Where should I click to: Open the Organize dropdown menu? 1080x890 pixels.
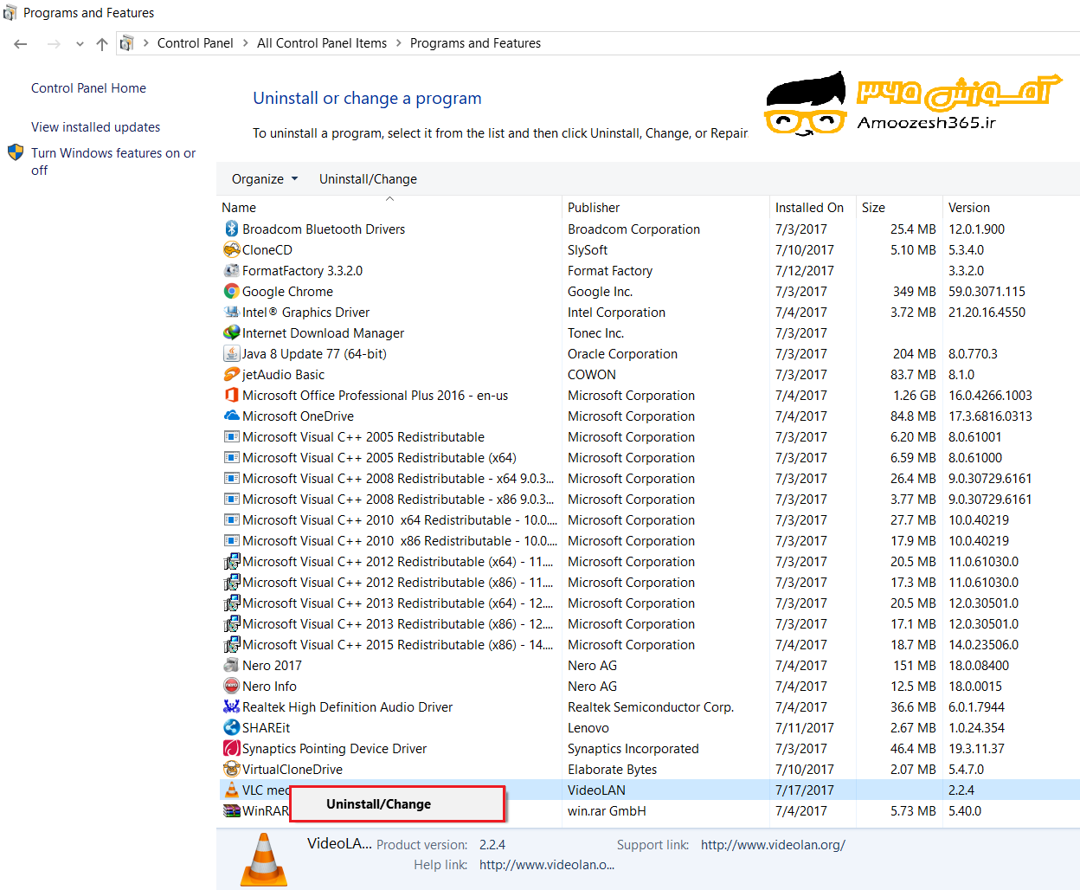(x=265, y=179)
